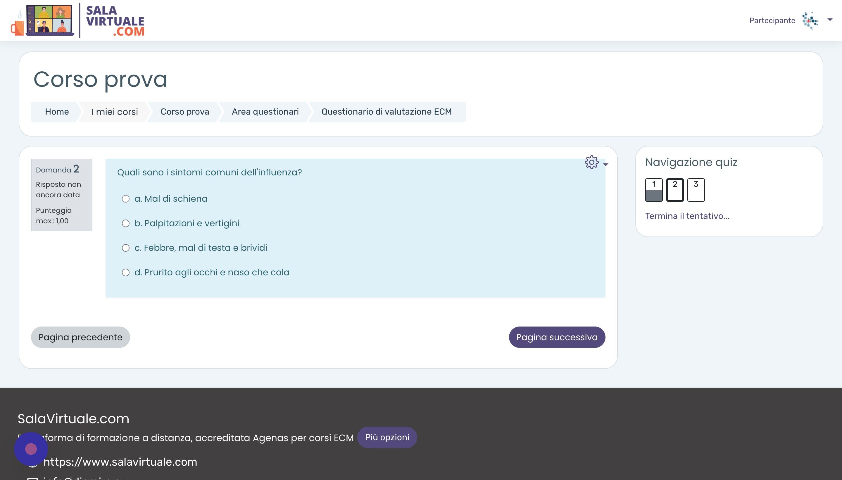Select answer d. Prurito agli occhi
The height and width of the screenshot is (480, 842).
(x=126, y=272)
